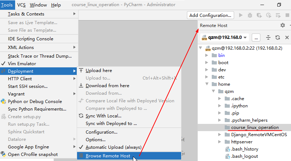291x161 pixels.
Task: Click the Profile run icon
Action: click(x=269, y=15)
